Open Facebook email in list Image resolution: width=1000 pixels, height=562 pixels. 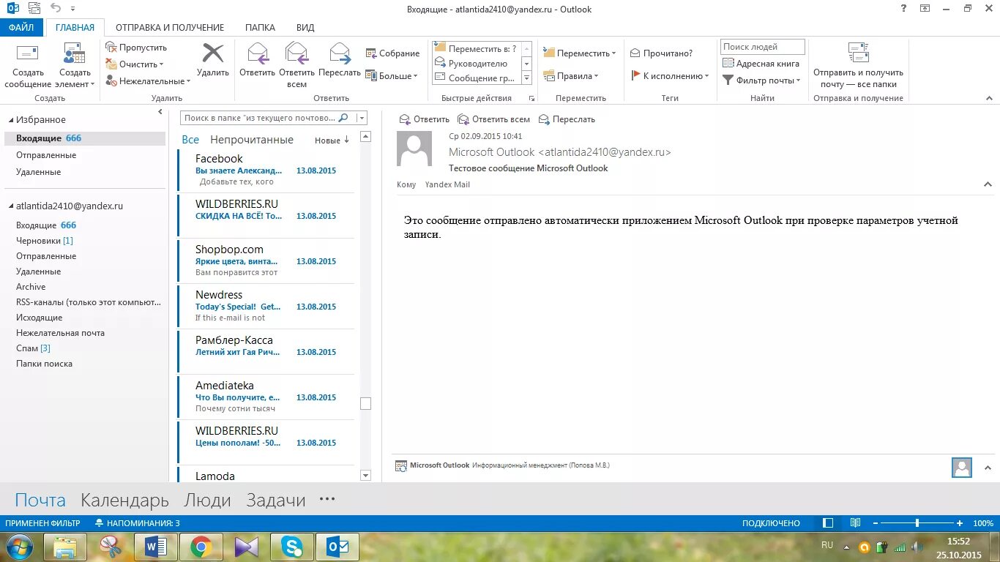[x=266, y=171]
